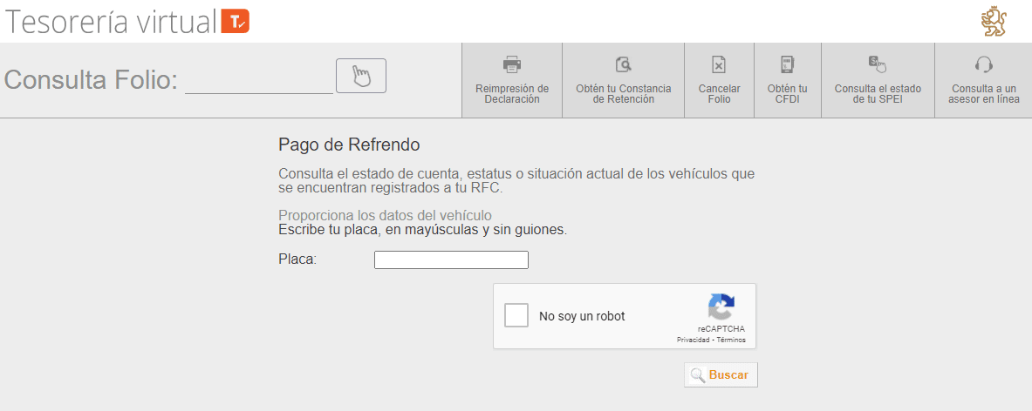Focus the Consulta Folio input field

pos(259,79)
